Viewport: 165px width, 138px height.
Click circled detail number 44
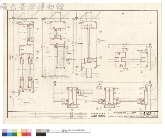(x=101, y=31)
